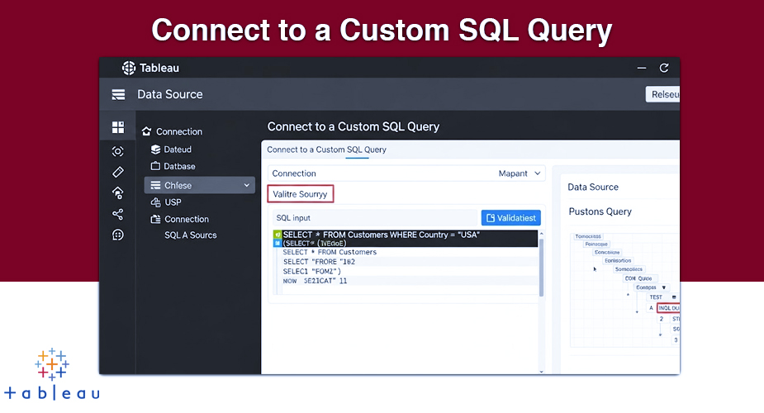Select the line SELECT * FROM Customers WHERE Country
This screenshot has width=764, height=413.
click(x=381, y=235)
